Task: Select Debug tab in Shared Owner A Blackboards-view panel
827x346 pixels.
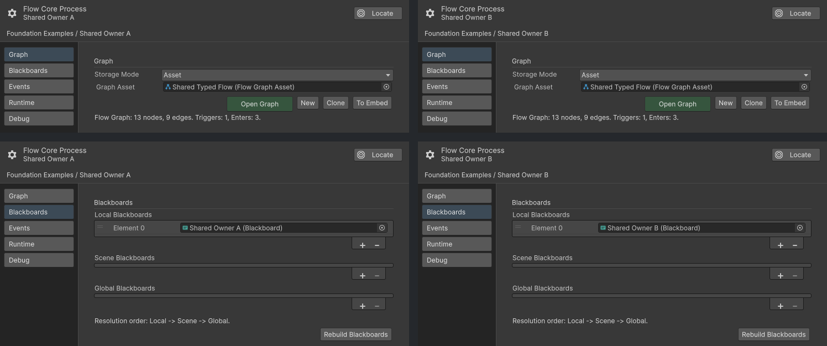Action: [x=39, y=260]
